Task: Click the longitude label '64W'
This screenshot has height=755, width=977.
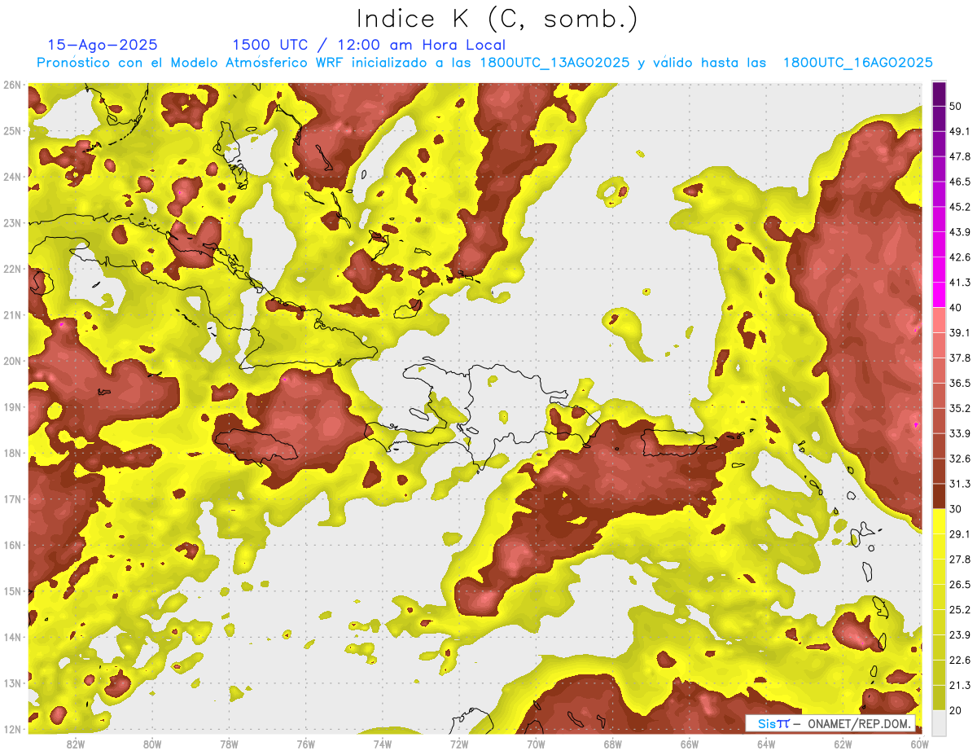Action: pos(766,744)
